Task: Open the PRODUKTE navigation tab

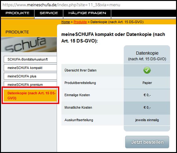Action: pos(18,13)
